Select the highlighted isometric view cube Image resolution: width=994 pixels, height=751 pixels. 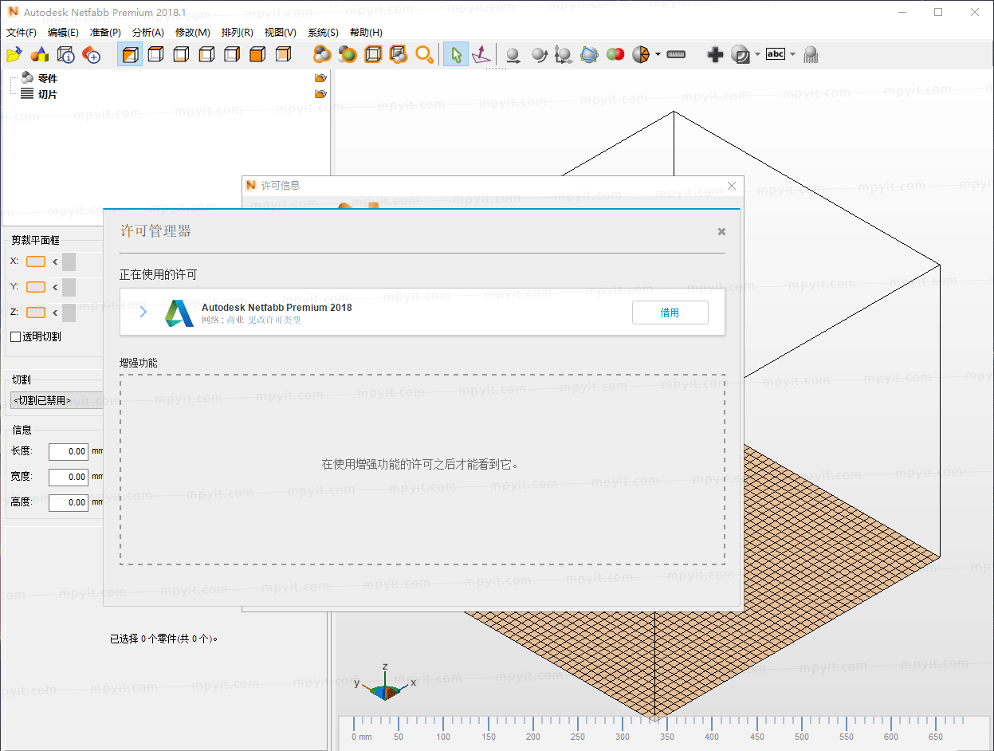coord(130,54)
